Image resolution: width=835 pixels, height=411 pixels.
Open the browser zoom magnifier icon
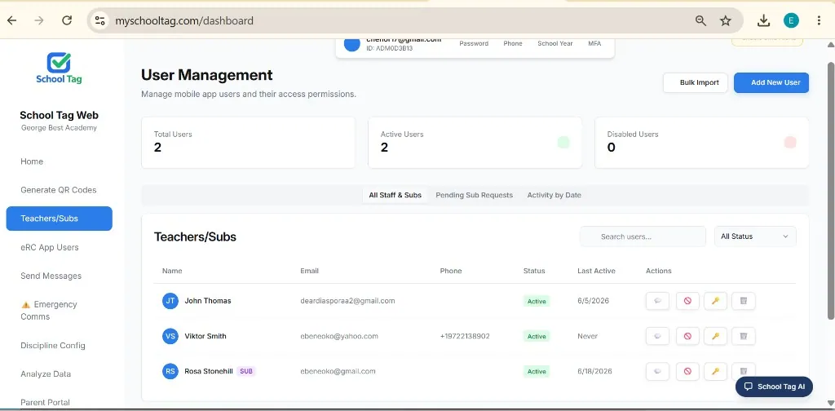click(x=700, y=20)
